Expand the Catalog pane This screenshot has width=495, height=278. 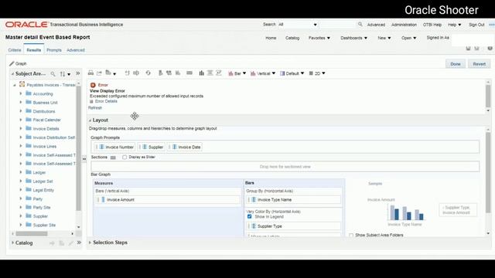(x=12, y=242)
